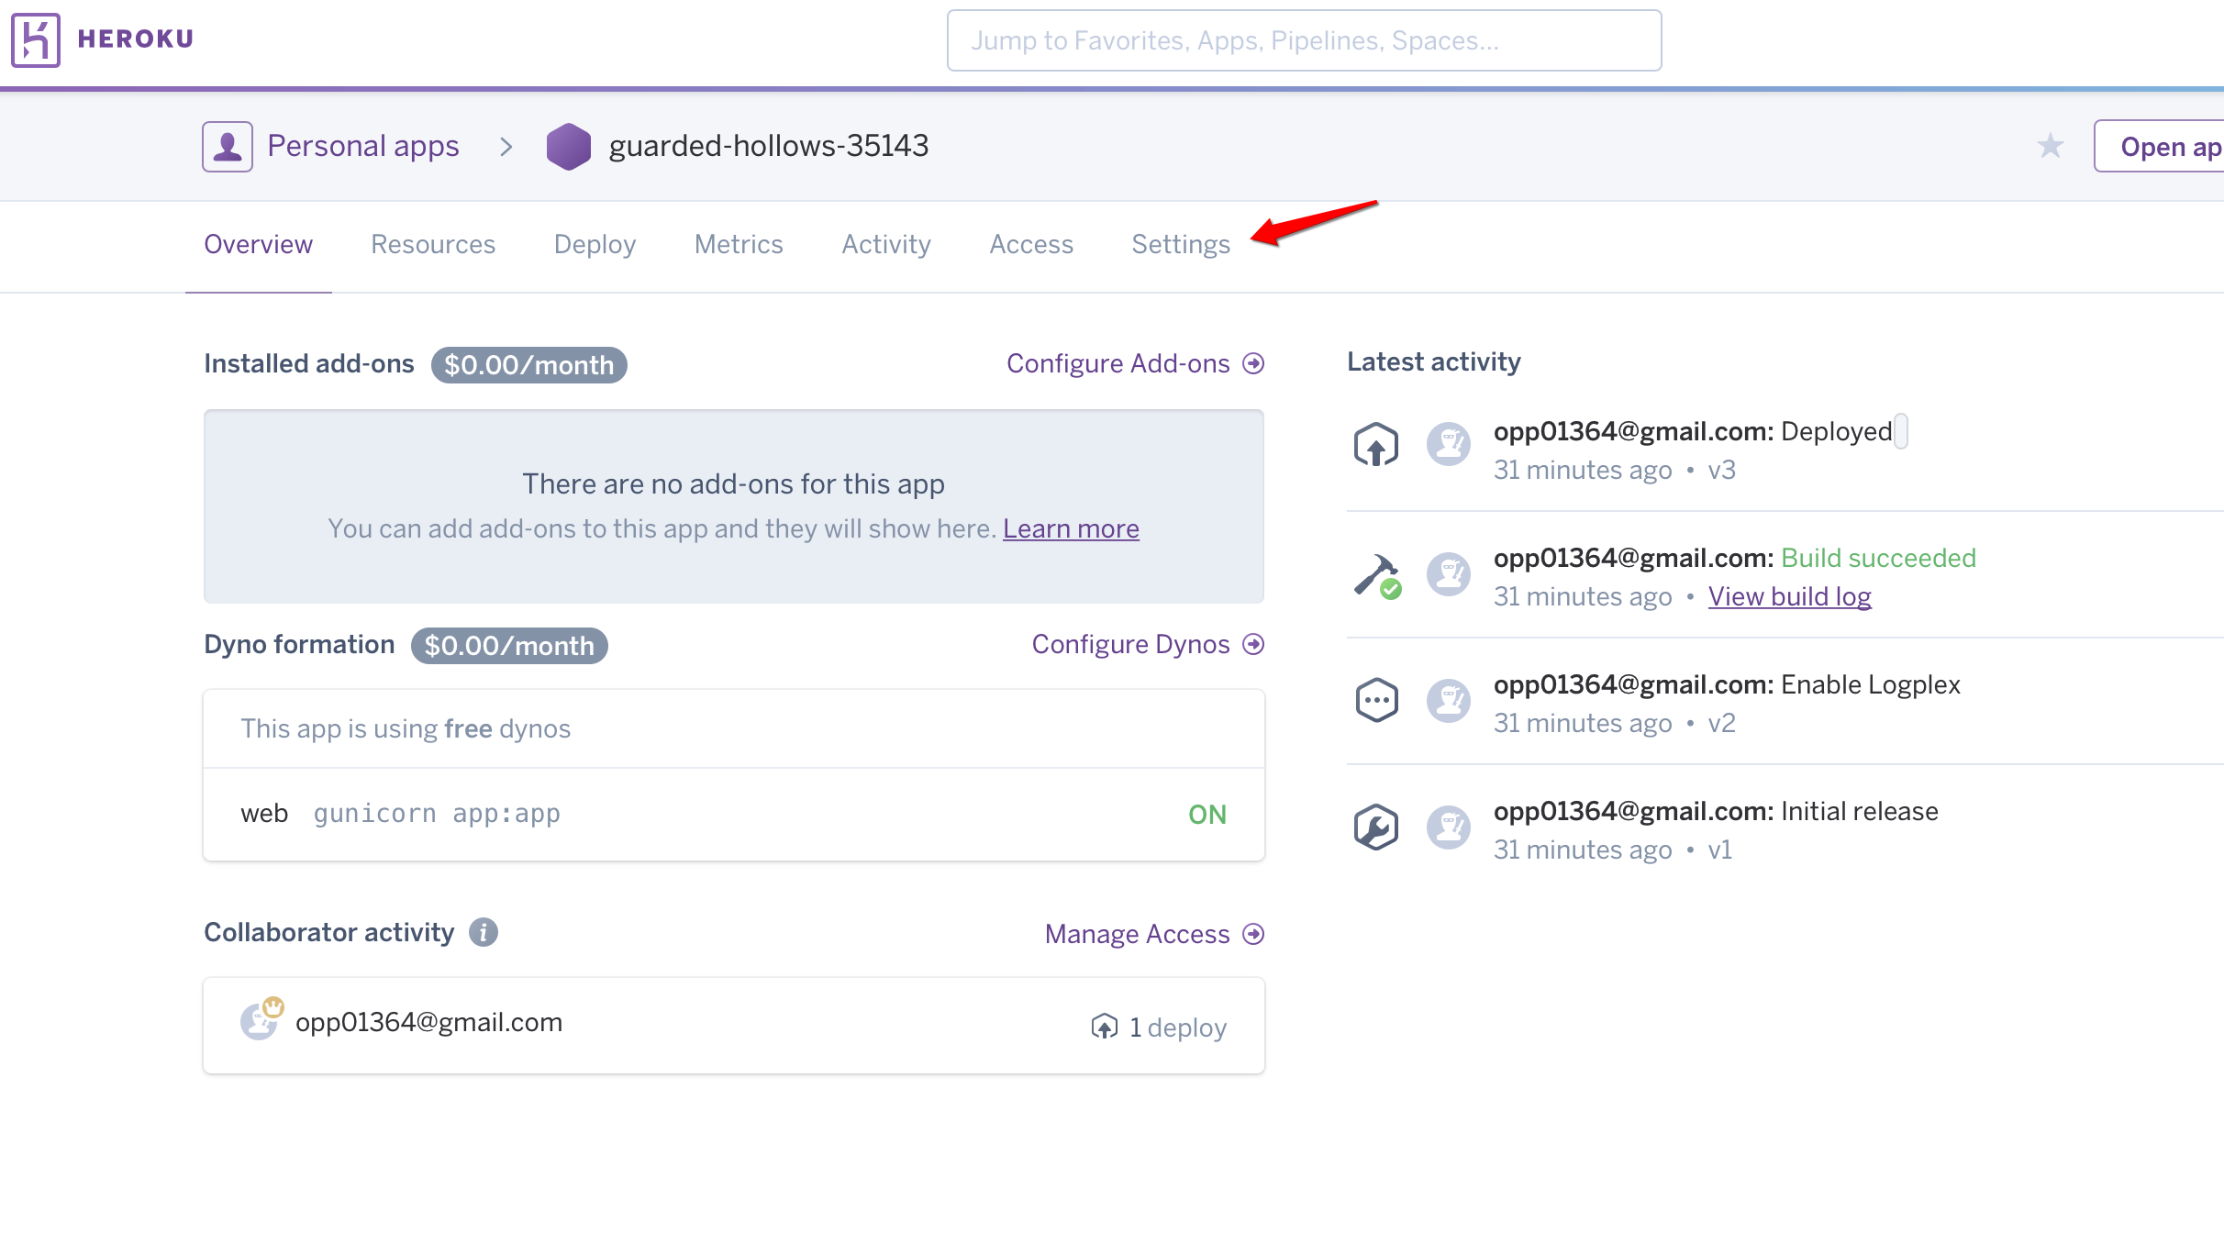Click Manage Access link
Viewport: 2224px width, 1255px height.
point(1153,934)
